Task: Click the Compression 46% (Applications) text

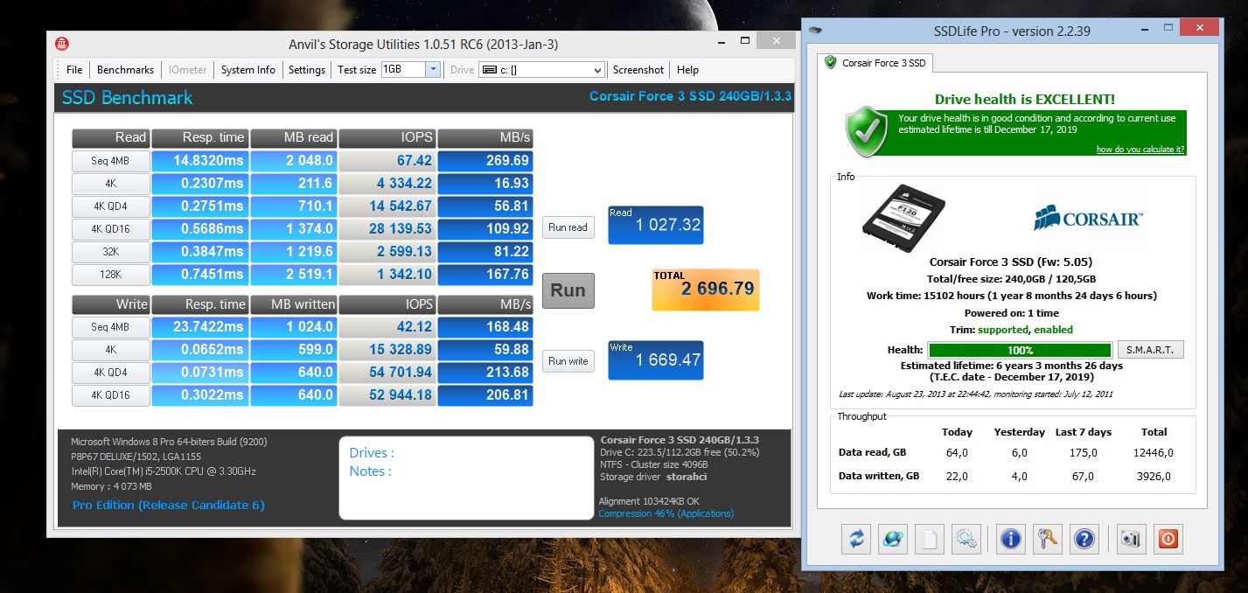Action: (x=666, y=513)
